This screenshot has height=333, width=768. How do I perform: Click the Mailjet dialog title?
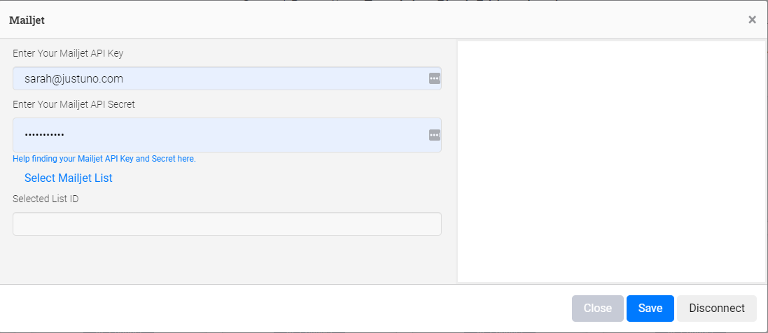point(27,20)
